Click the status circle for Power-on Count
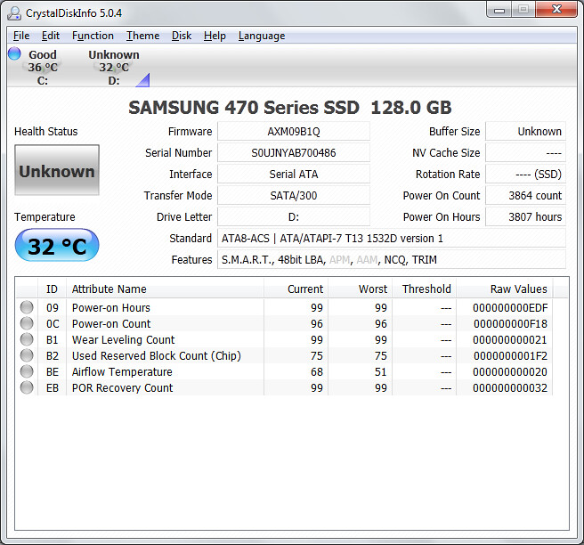 click(27, 323)
